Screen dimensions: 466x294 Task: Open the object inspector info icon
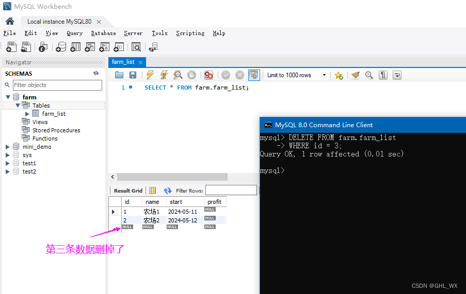click(43, 47)
